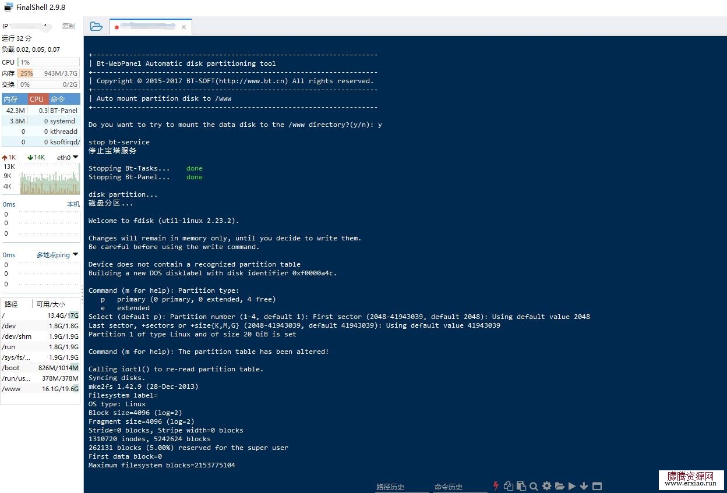Sort processes by 命令 column header
The image size is (727, 493).
tap(65, 99)
